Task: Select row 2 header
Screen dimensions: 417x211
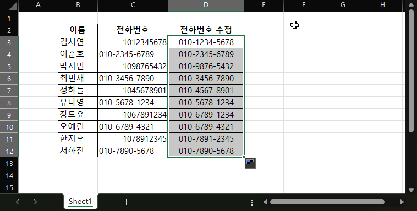Action: pyautogui.click(x=9, y=30)
